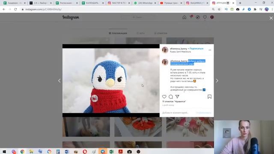Image resolution: width=274 pixels, height=154 pixels.
Task: Go to the previous post arrow
Action: (60, 81)
